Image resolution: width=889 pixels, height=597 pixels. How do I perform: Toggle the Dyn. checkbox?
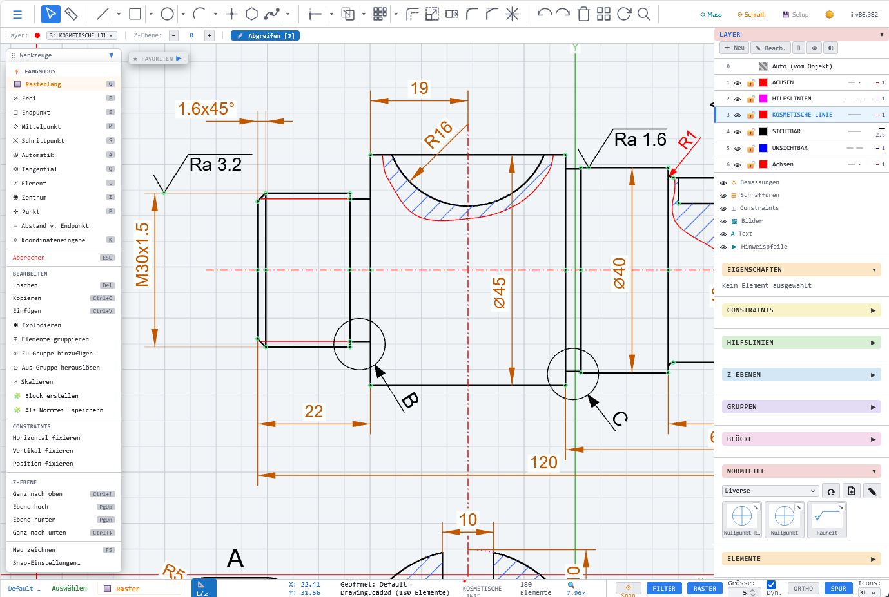[x=771, y=584]
